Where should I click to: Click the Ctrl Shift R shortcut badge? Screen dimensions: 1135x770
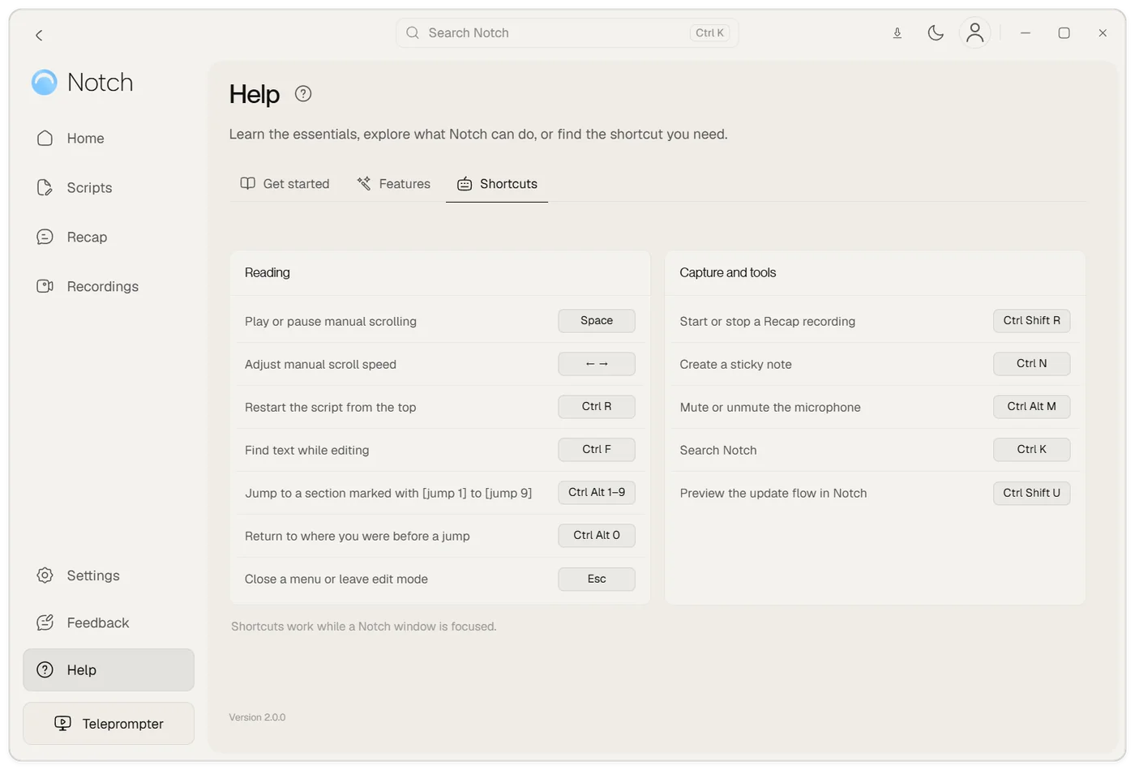point(1032,321)
